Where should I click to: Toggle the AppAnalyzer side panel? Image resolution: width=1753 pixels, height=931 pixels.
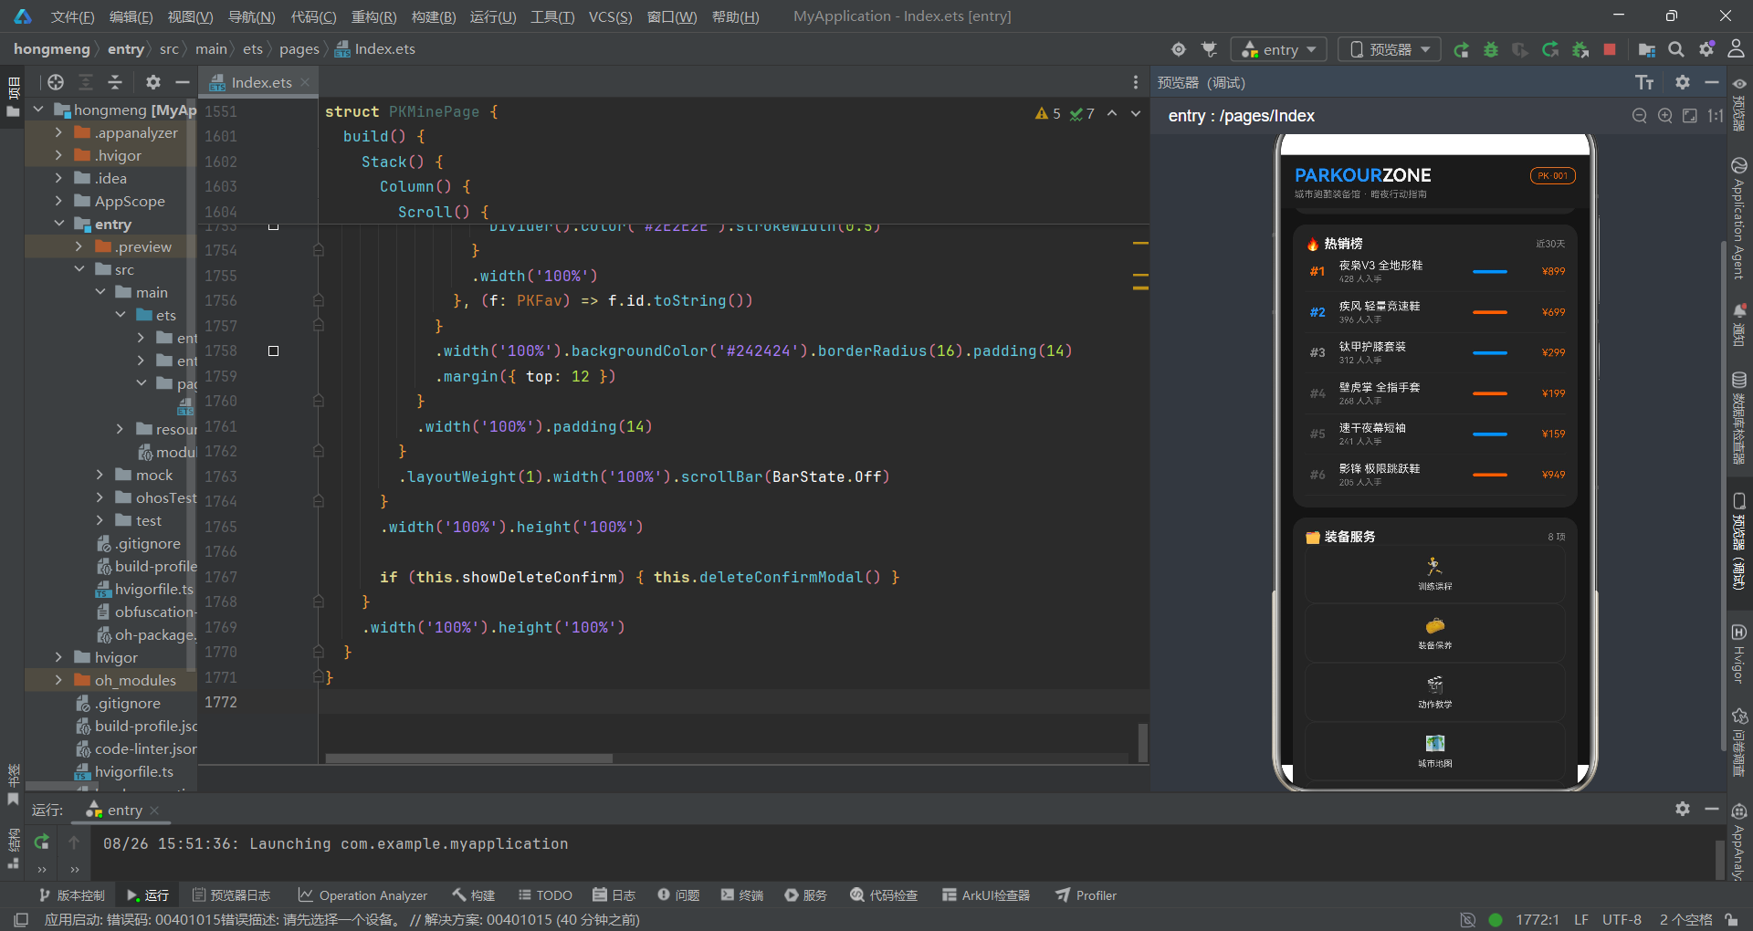pyautogui.click(x=1739, y=842)
